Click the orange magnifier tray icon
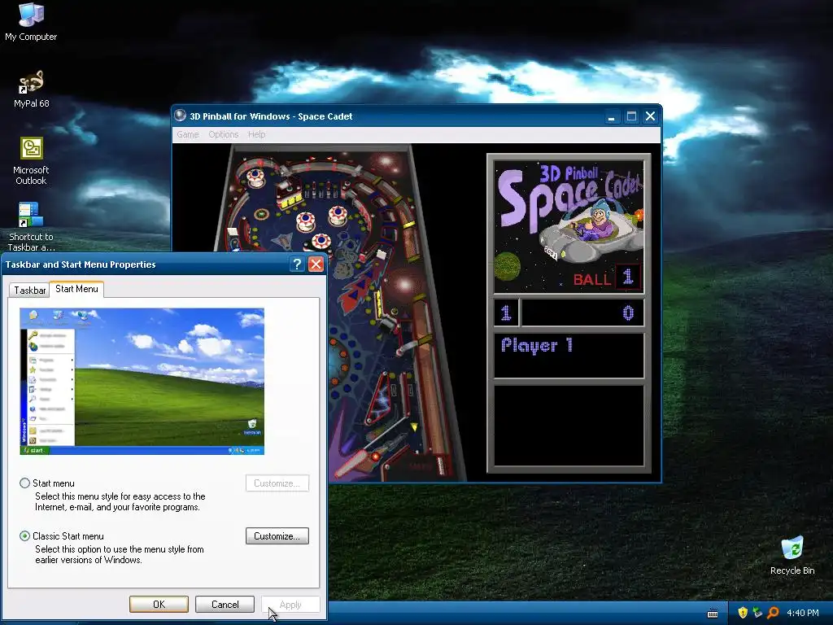Viewport: 833px width, 625px height. [773, 613]
